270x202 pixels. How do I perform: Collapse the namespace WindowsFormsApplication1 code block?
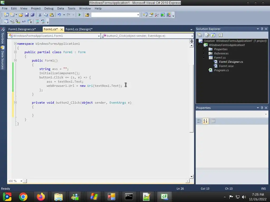[15, 44]
